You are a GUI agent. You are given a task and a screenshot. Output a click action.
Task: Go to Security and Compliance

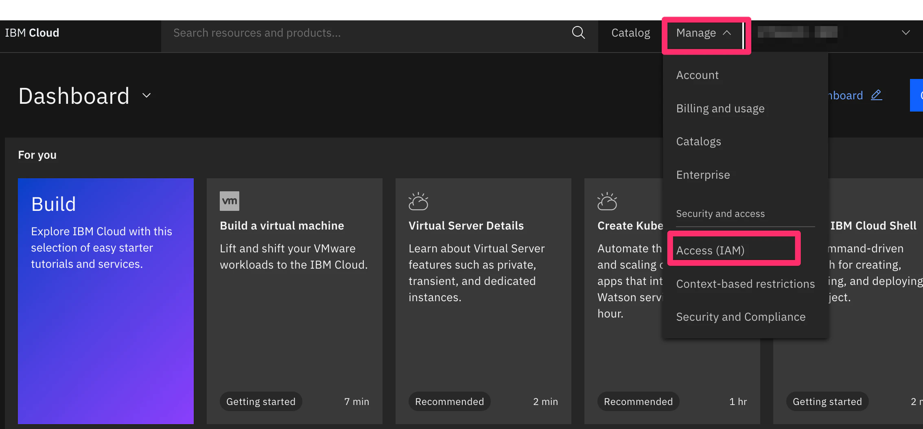(x=741, y=317)
